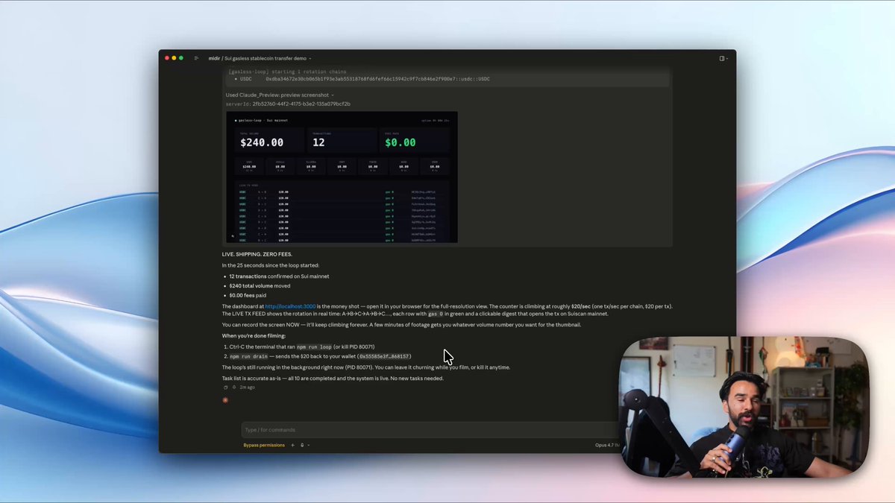
Task: Click the 'gas 0' inline code text
Action: (x=436, y=314)
